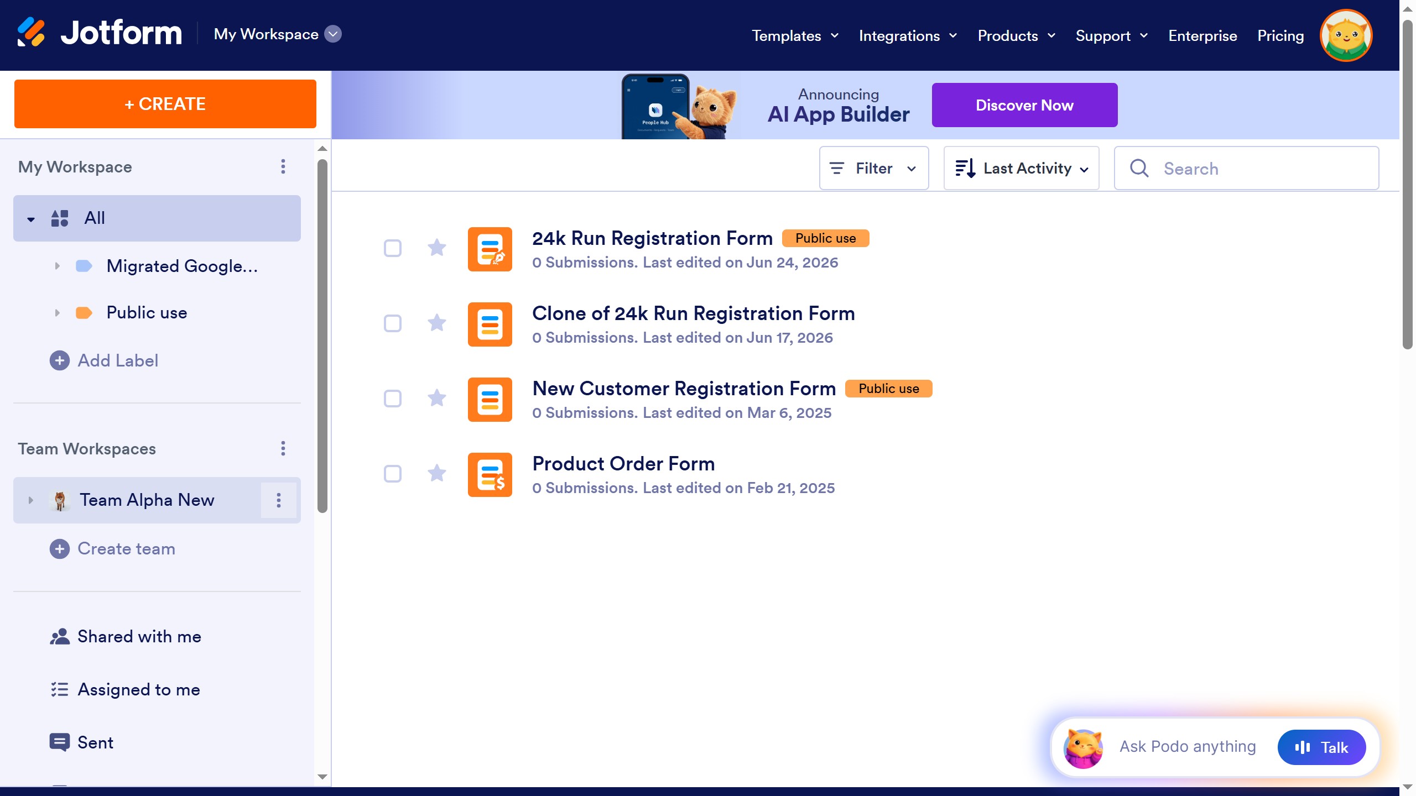Viewport: 1416px width, 796px height.
Task: Click the Search forms input field
Action: [1247, 168]
